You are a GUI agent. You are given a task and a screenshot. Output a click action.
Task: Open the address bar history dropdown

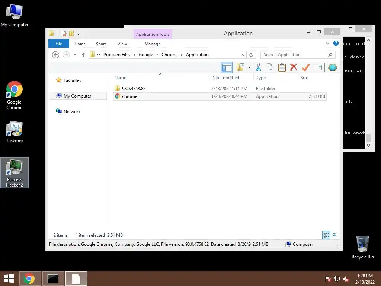pyautogui.click(x=243, y=55)
